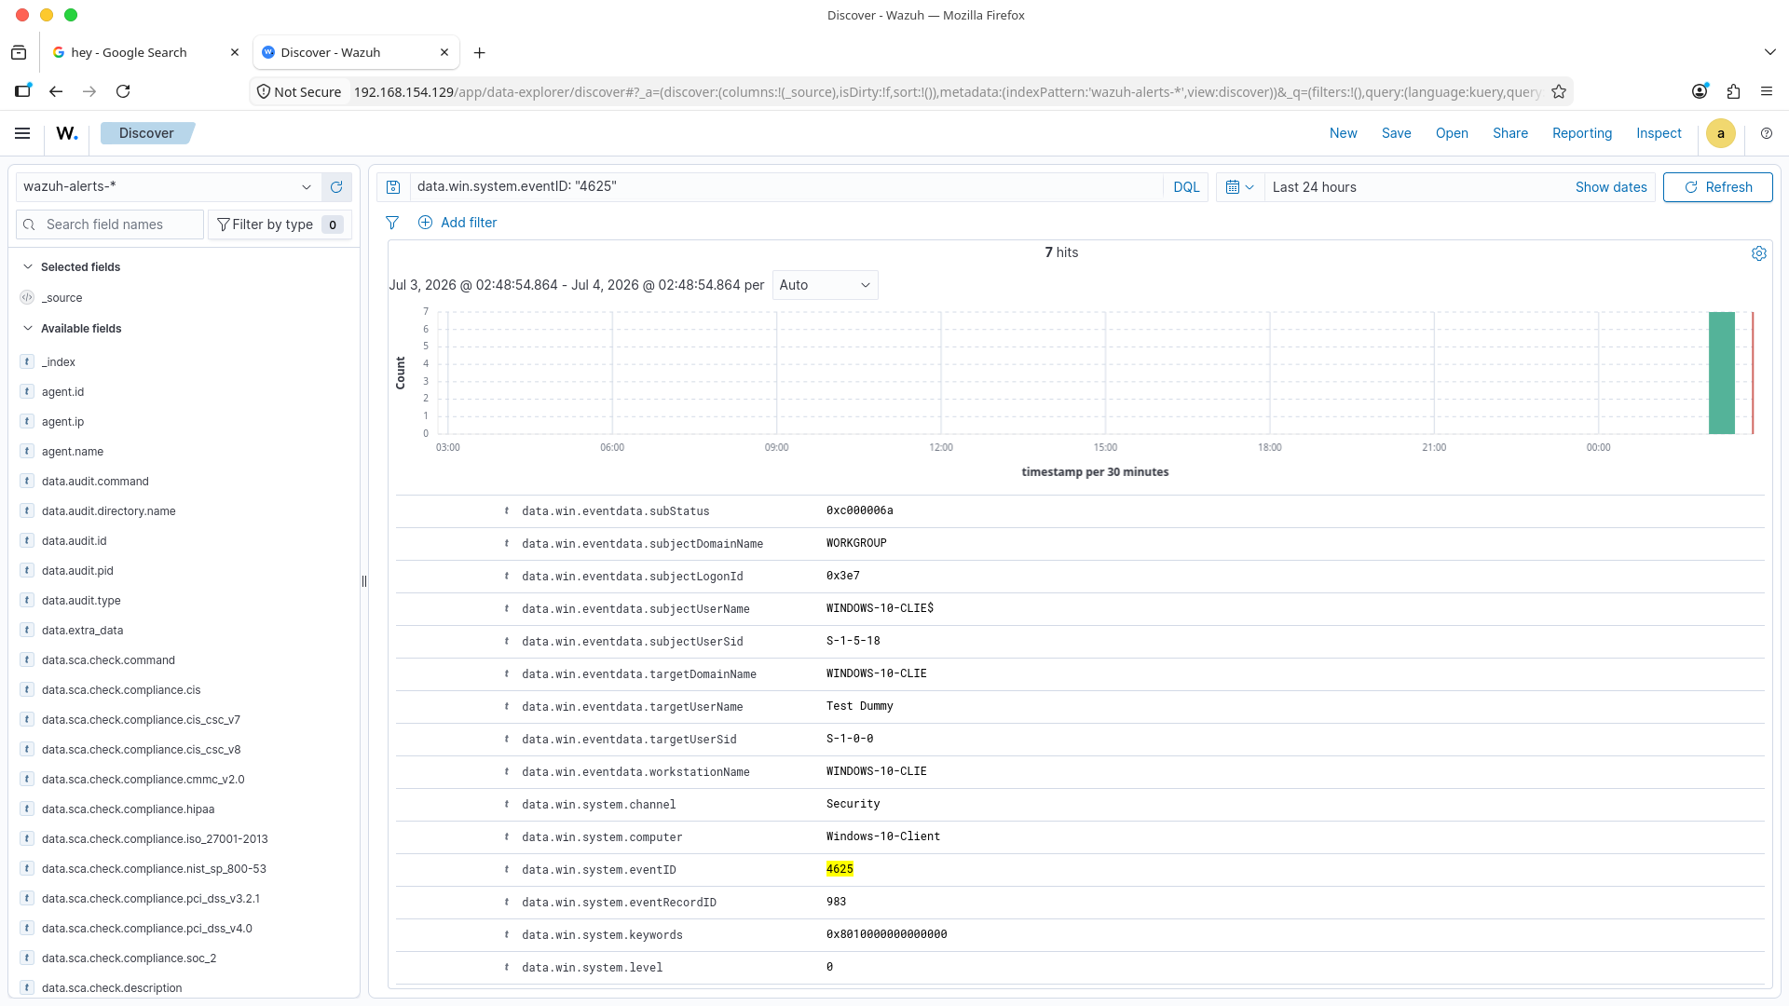Click the highlighted 4625 eventID value

840,869
